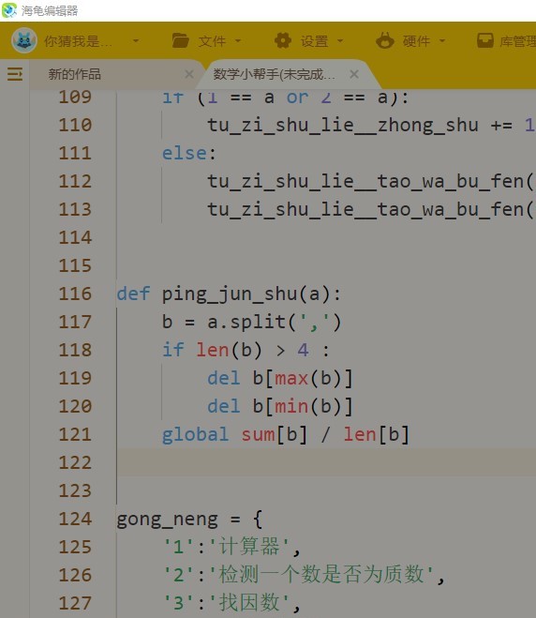This screenshot has height=618, width=536.
Task: Click line number 116 in gutter
Action: click(x=75, y=294)
